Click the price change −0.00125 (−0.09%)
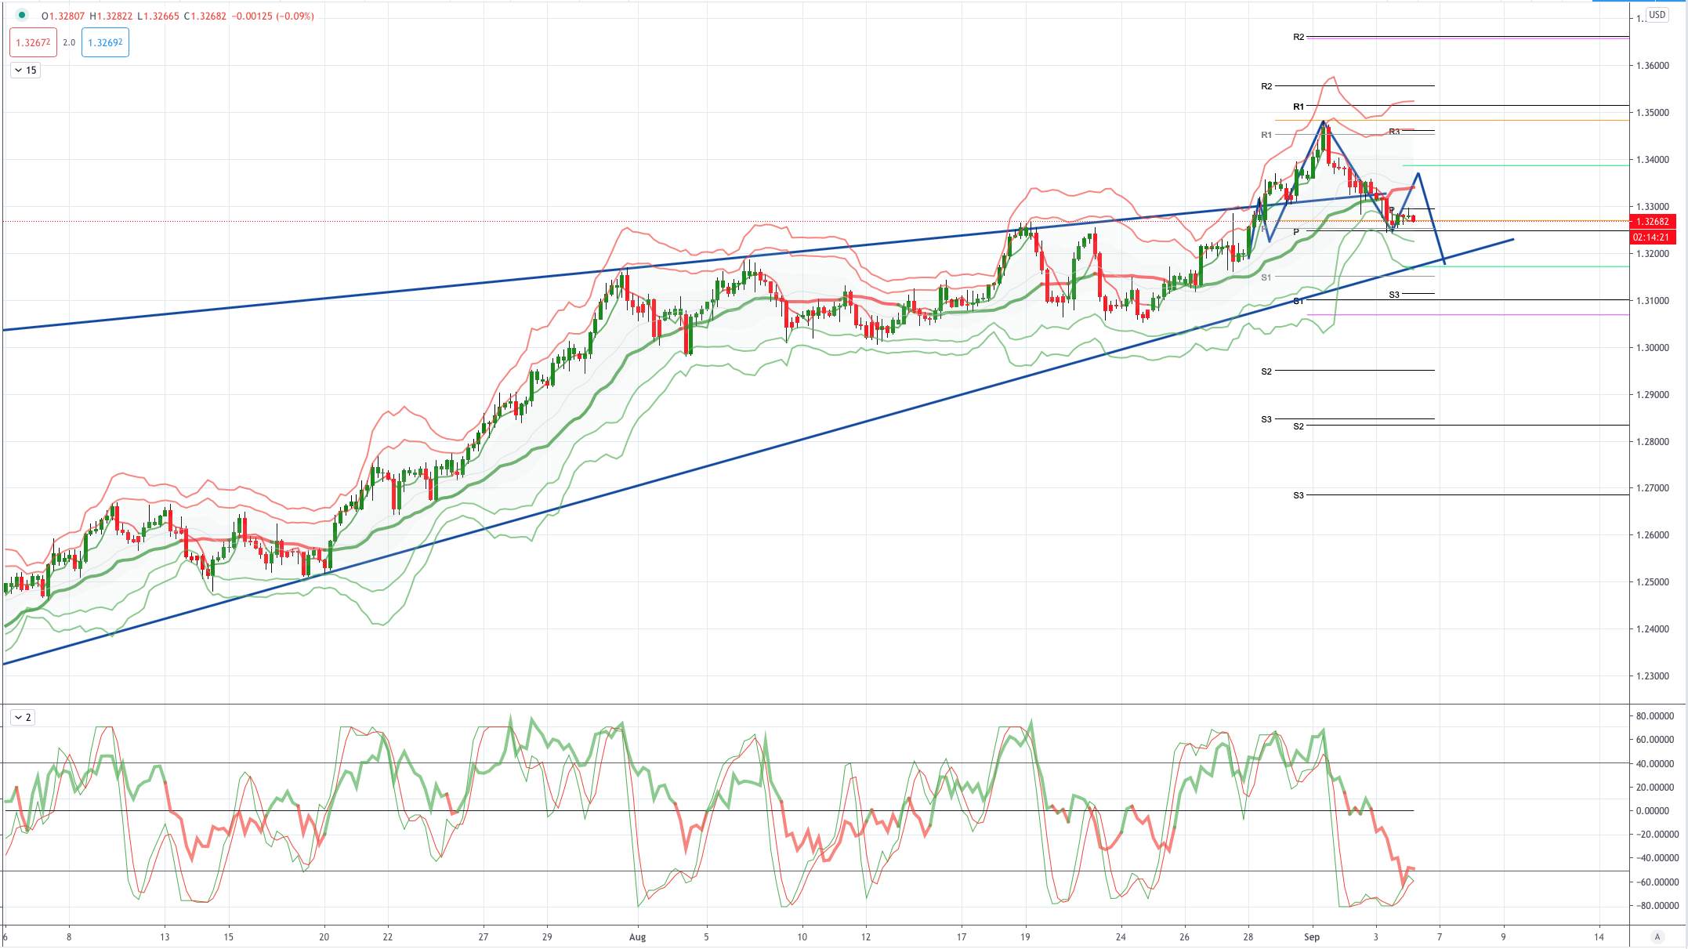1688x949 pixels. tap(273, 16)
